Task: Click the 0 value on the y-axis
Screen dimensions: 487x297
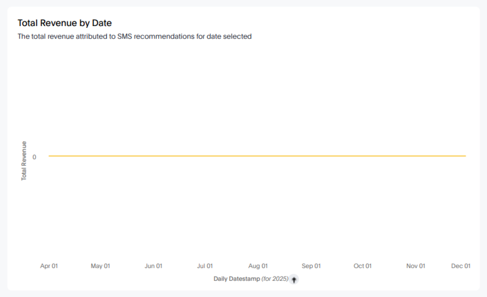Action: (x=34, y=157)
